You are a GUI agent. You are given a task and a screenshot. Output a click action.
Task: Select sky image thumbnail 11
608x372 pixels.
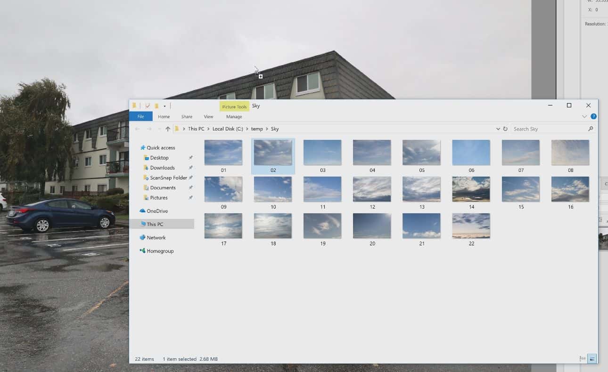coord(322,189)
